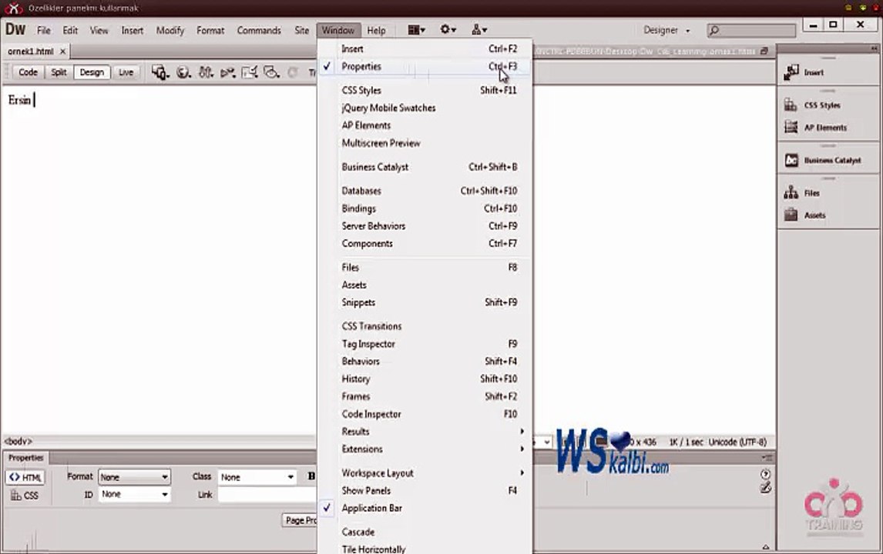
Task: Expand the Workspace Layout submenu
Action: point(425,473)
